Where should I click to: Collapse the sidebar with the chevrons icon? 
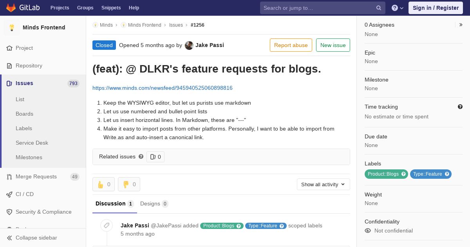pos(9,238)
